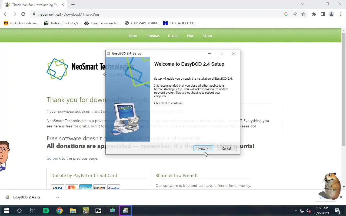Open a new browser tab
Screen dimensions: 346x216
(x=73, y=5)
